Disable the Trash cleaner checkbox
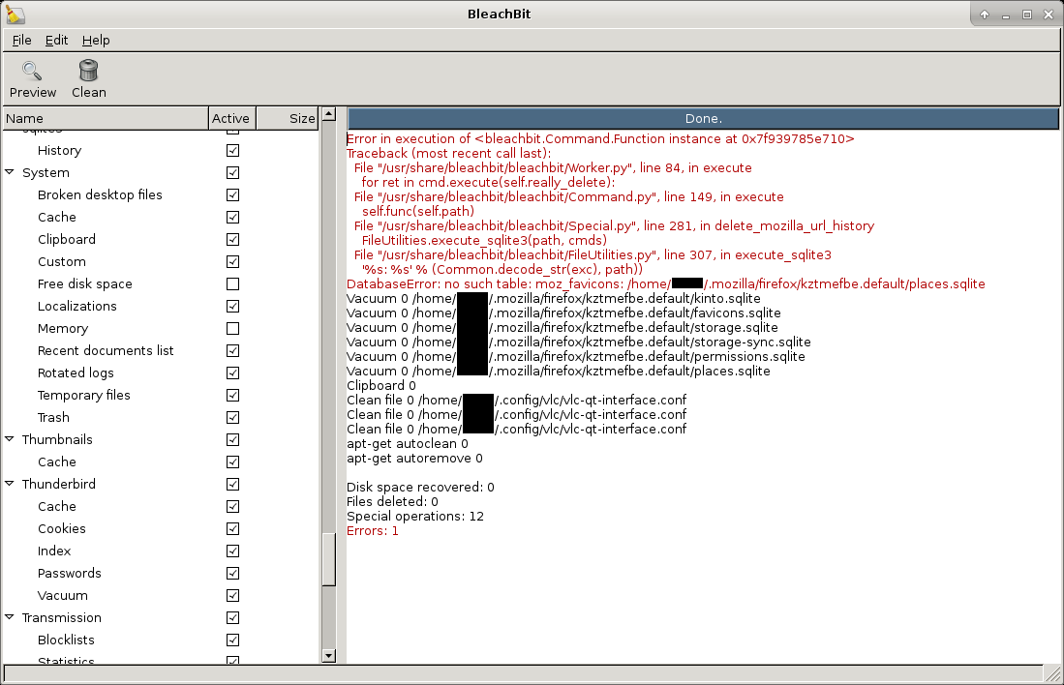The height and width of the screenshot is (685, 1064). pos(232,417)
